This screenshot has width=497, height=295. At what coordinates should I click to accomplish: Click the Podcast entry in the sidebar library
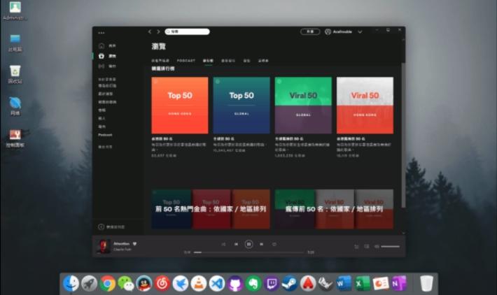click(x=105, y=135)
